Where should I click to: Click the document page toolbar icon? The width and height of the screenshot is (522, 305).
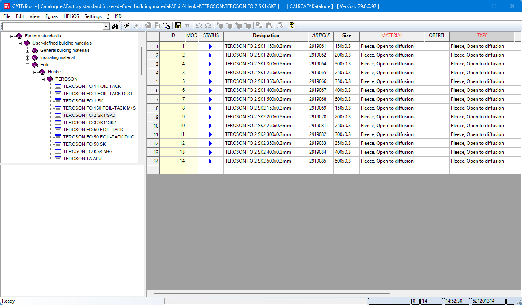tap(157, 26)
